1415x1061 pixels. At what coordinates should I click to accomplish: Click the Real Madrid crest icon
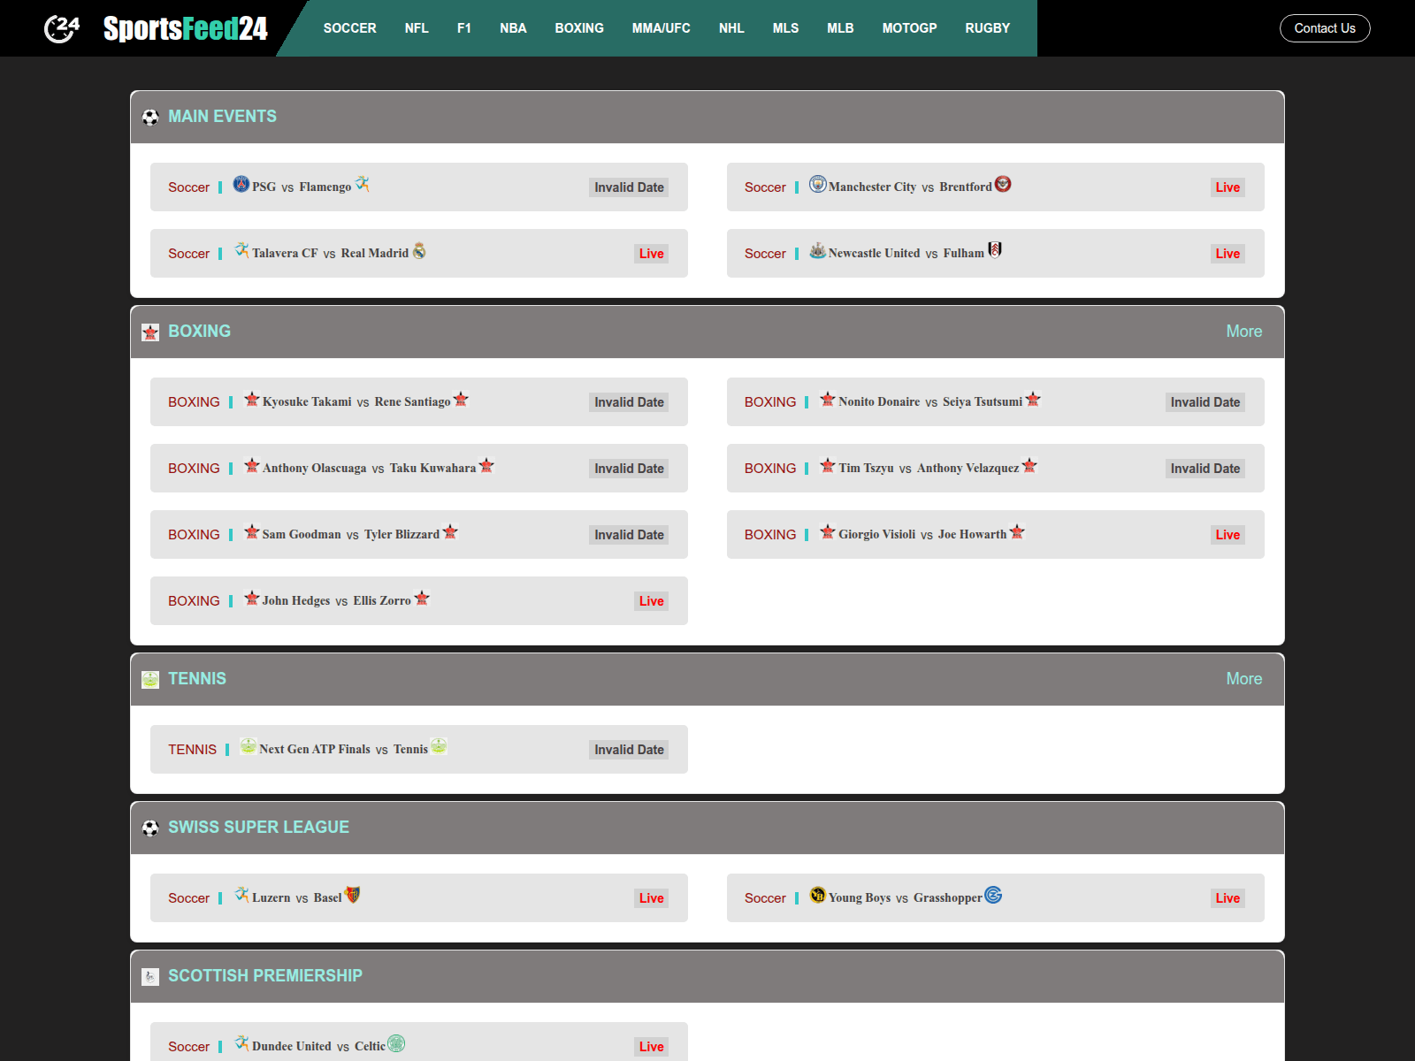point(419,251)
